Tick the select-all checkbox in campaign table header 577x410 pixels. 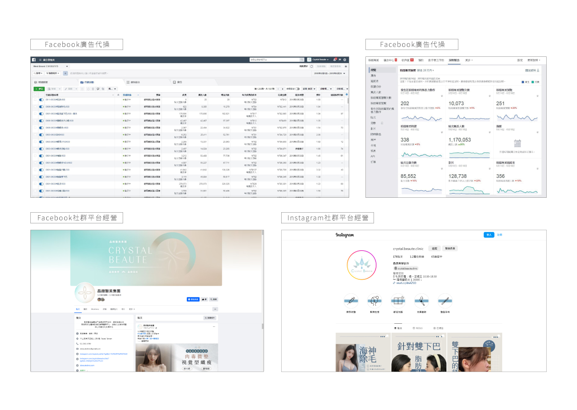tap(35, 95)
